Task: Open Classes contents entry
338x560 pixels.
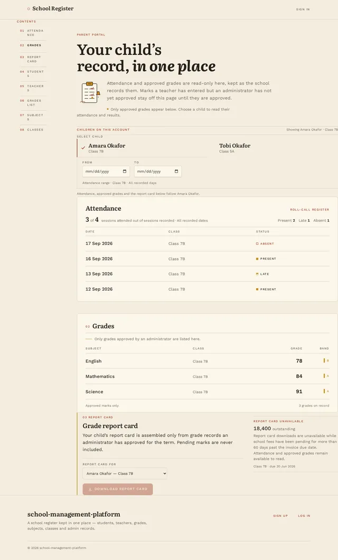Action: pos(33,130)
